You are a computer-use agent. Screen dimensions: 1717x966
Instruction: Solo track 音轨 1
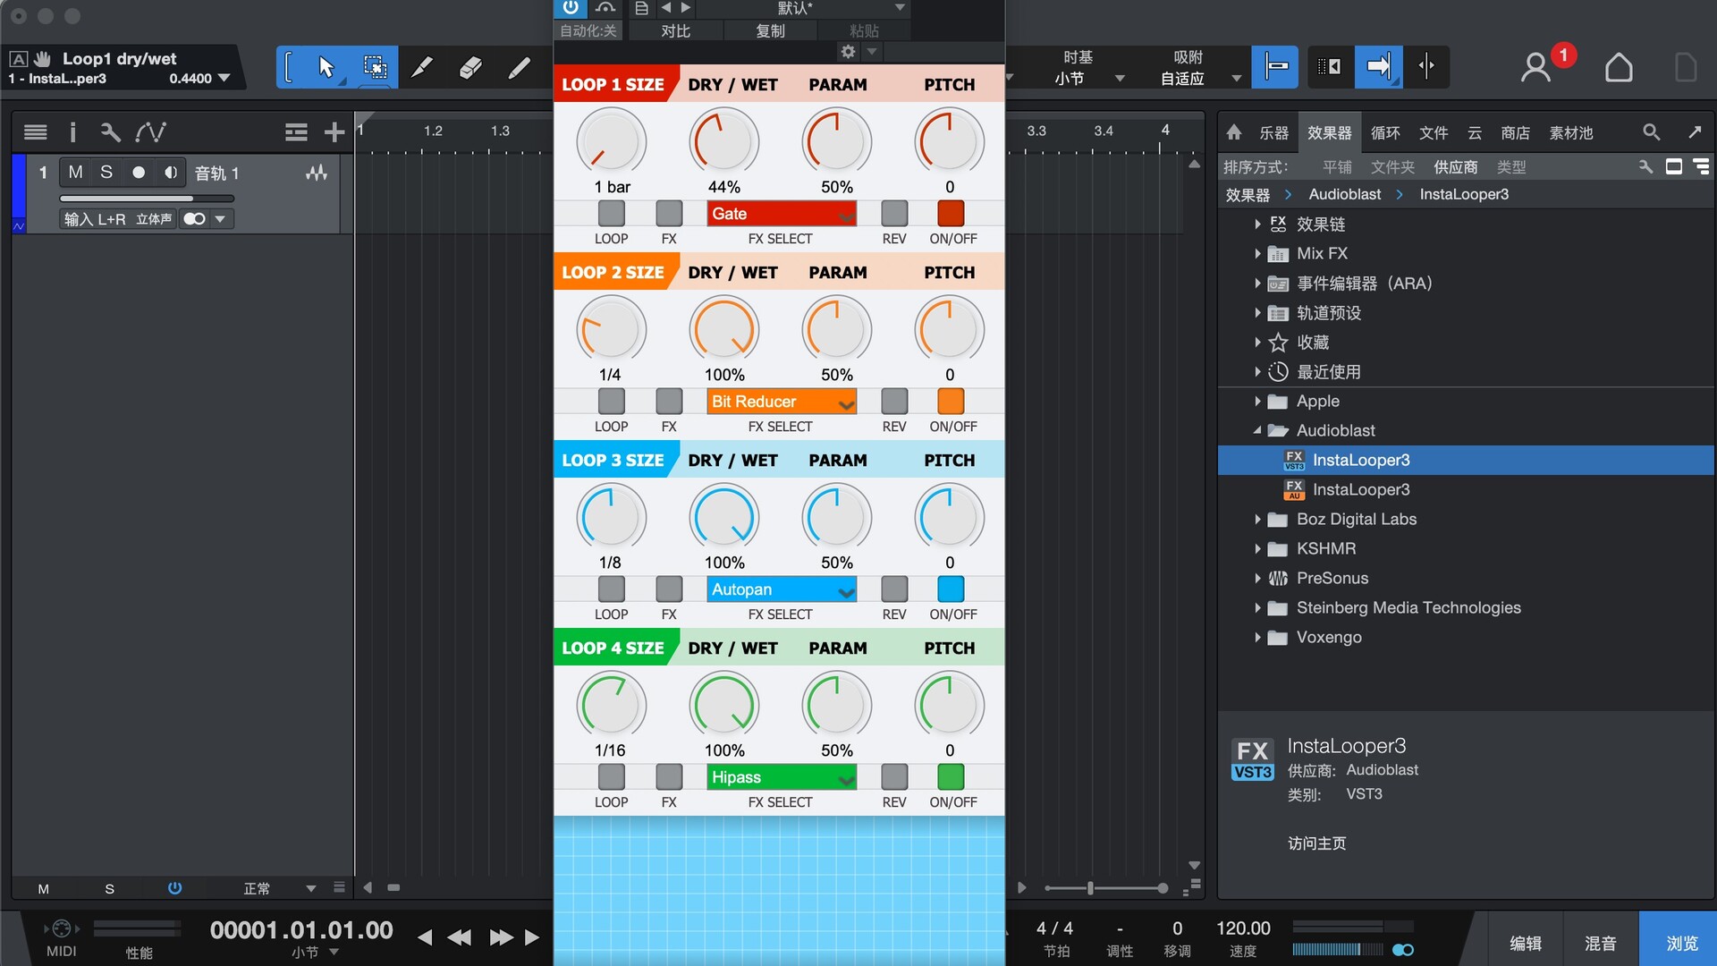click(106, 173)
